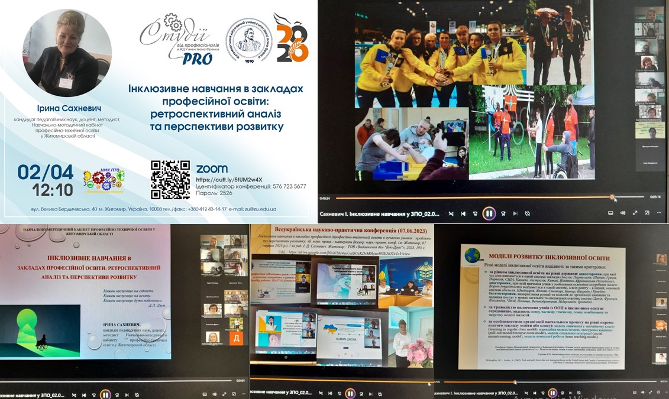Skip to previous track in athletes collage player
Viewport: 669px width, 399px height.
coord(463,213)
